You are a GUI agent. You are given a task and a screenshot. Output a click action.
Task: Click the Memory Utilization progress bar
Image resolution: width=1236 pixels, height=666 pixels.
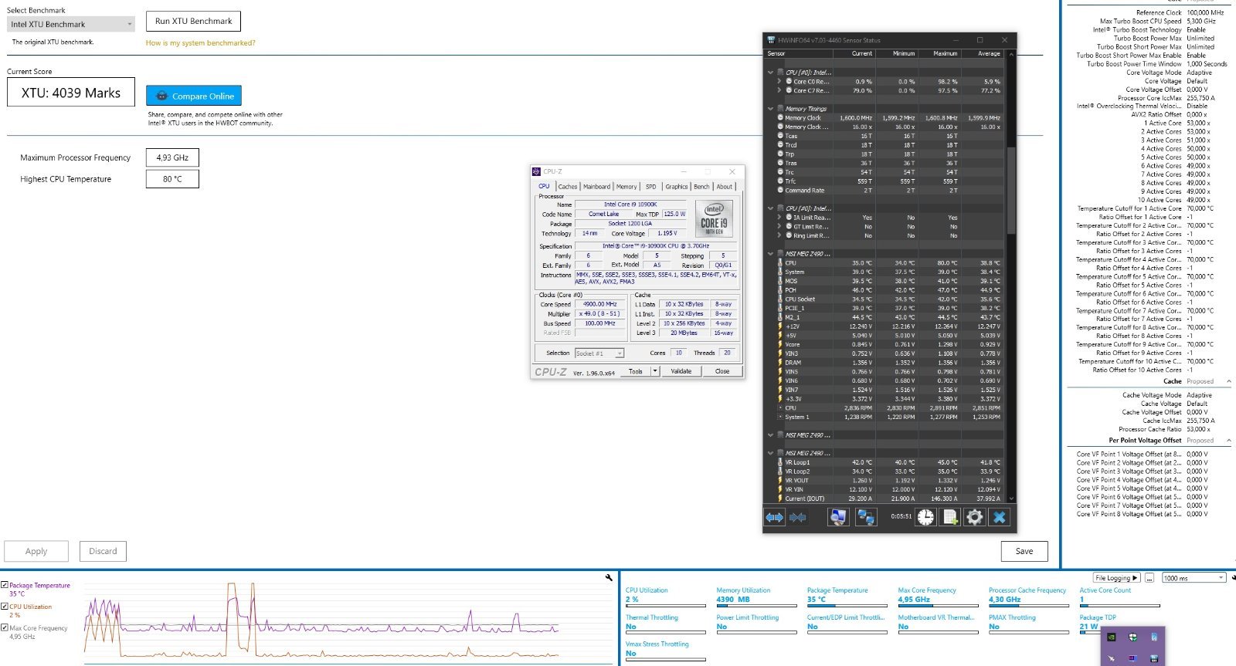(757, 607)
